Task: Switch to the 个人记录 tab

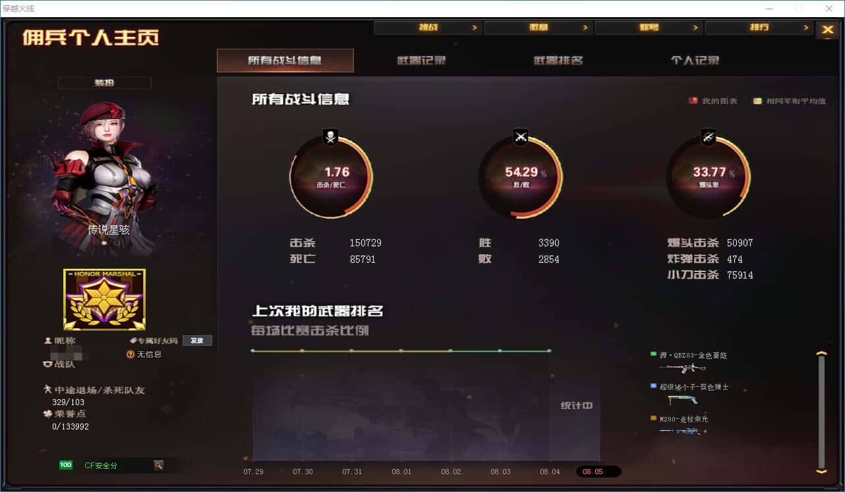Action: (695, 61)
